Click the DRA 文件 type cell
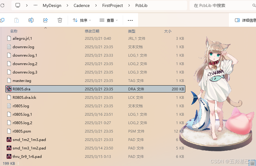256x166 pixels. [136, 89]
